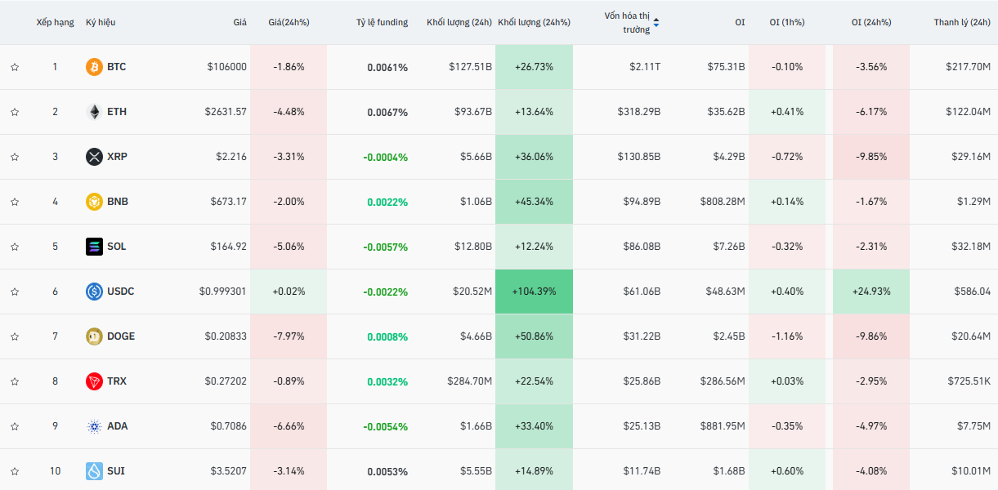This screenshot has height=490, width=998.
Task: Click the Dogecoin logo icon
Action: coord(94,336)
